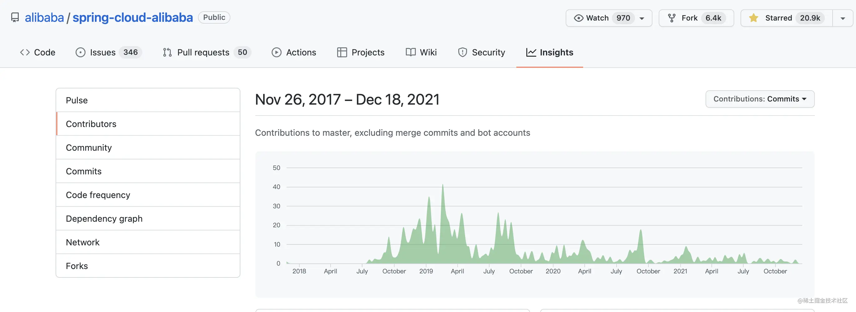Click the Watch button
856x312 pixels.
609,18
